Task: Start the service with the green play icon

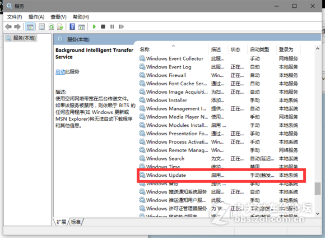Action: point(94,26)
